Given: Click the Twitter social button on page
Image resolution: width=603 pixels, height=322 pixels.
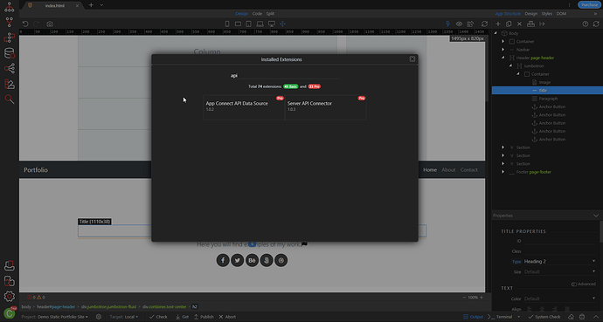Looking at the screenshot, I should click(x=238, y=260).
